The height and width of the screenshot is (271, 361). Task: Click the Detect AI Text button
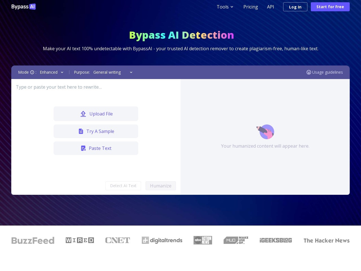tap(123, 186)
